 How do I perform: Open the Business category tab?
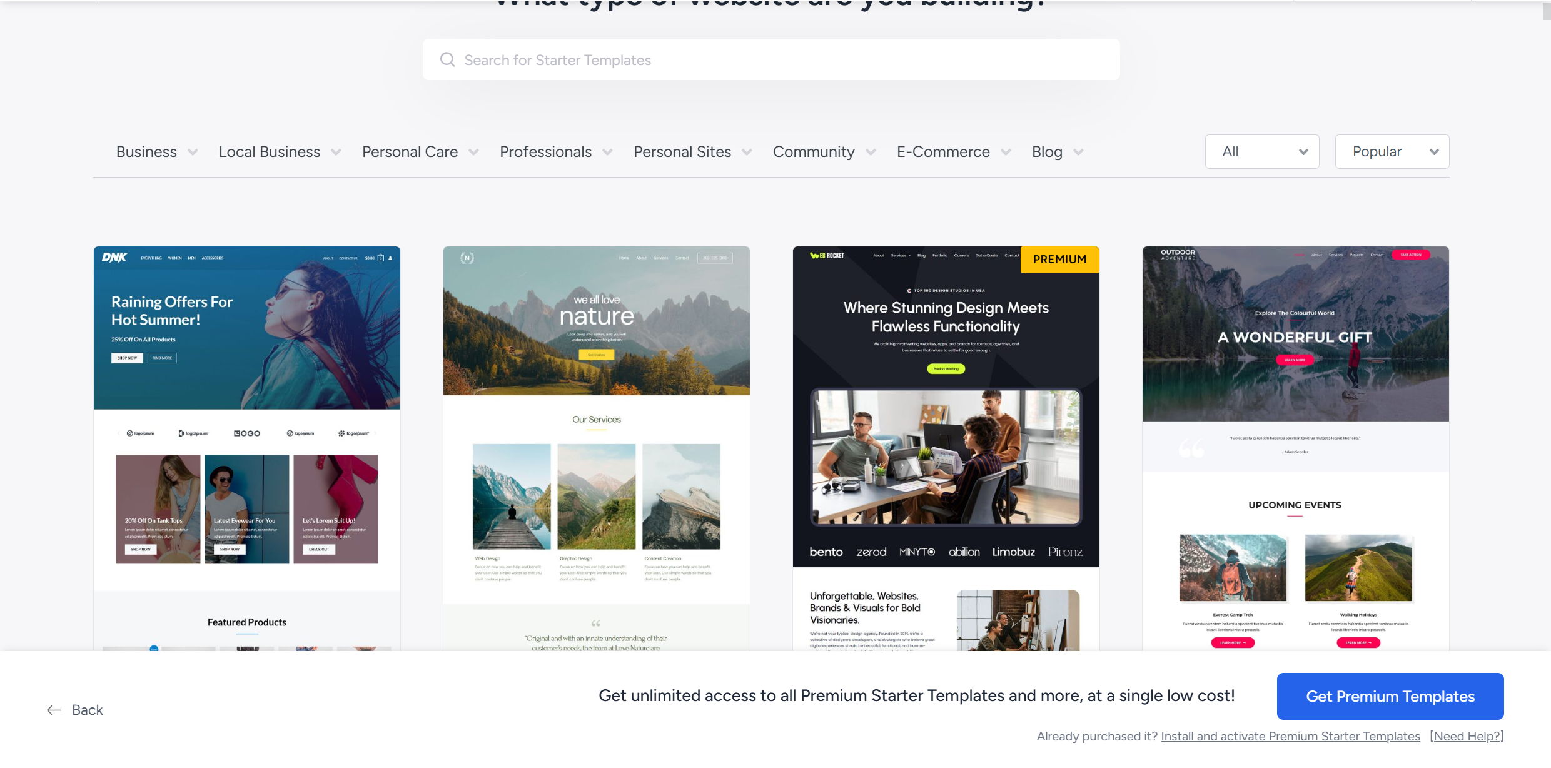146,152
